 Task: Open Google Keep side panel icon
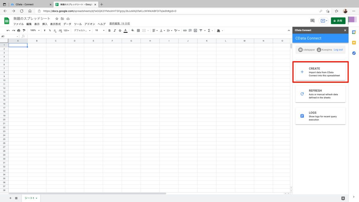pyautogui.click(x=354, y=42)
